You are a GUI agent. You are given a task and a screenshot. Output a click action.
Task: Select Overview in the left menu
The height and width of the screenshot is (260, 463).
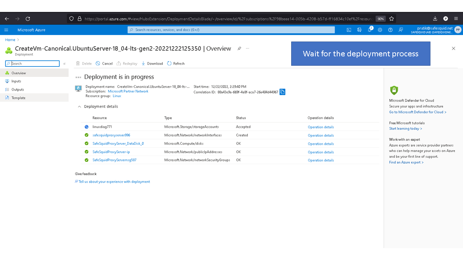(34, 73)
